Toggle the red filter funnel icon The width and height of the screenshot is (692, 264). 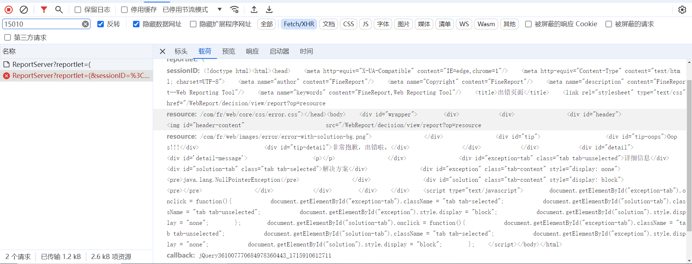tap(44, 10)
